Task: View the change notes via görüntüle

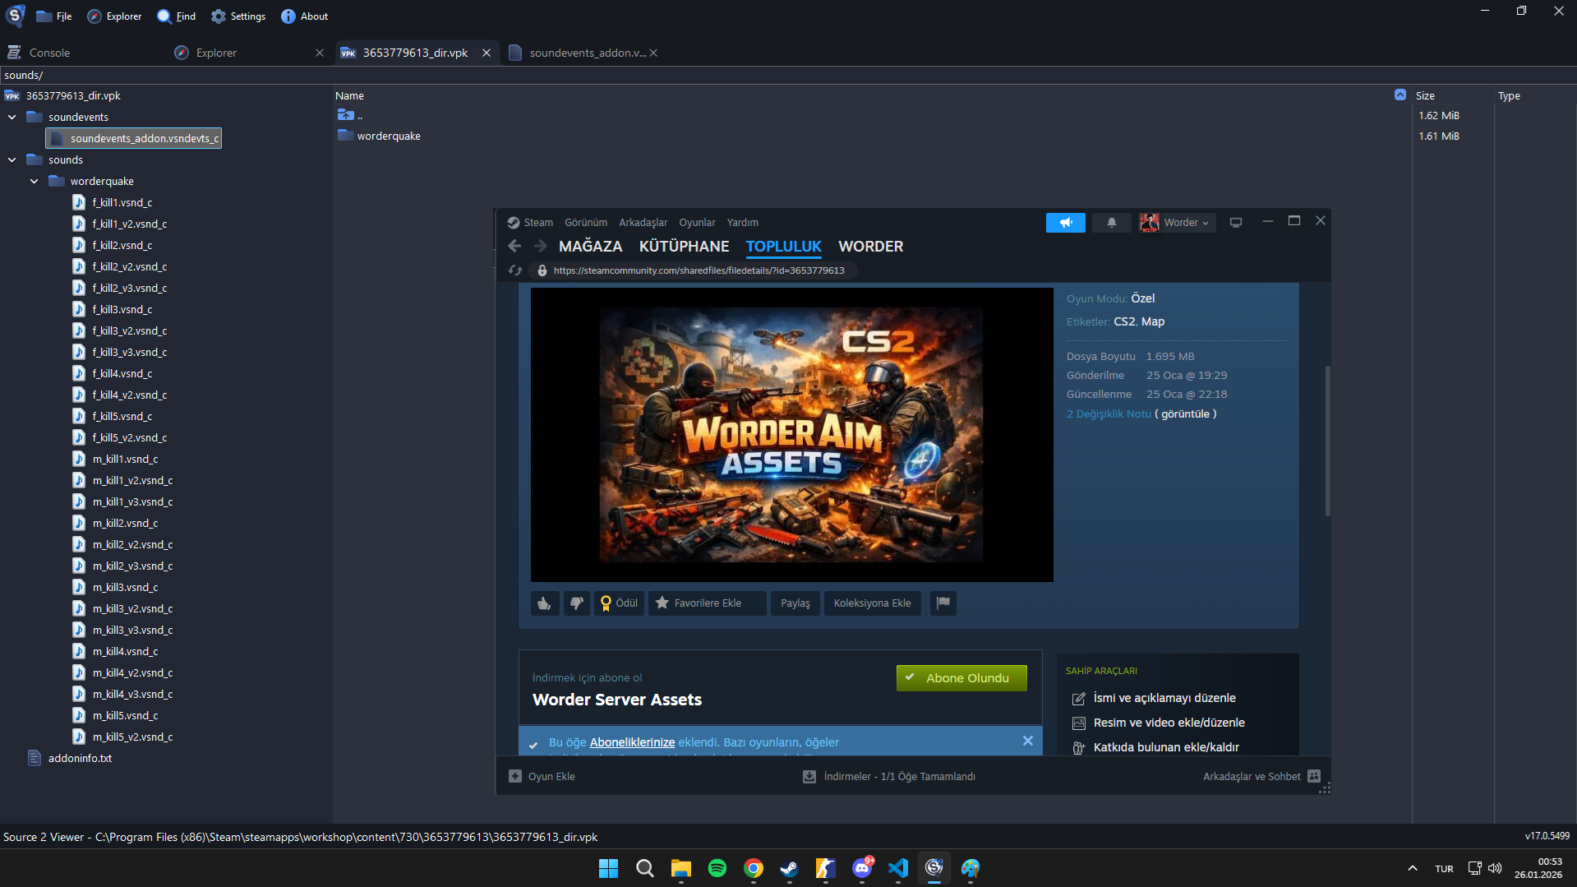Action: (x=1185, y=414)
